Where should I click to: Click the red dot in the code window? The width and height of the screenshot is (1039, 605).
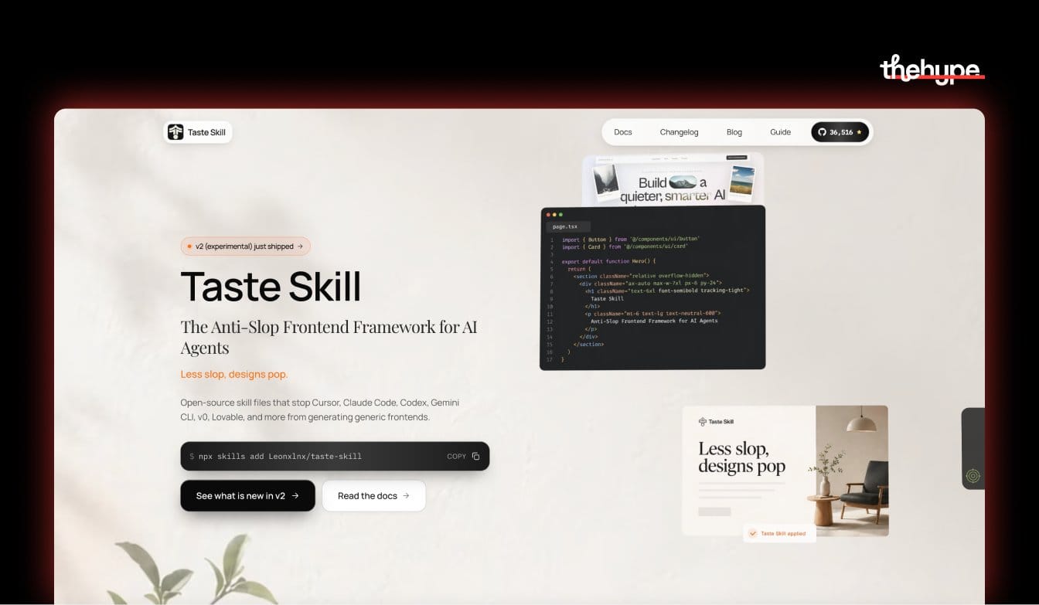(x=547, y=214)
